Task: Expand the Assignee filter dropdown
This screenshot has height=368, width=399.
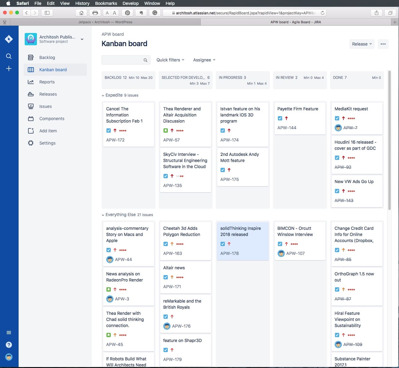Action: tap(204, 60)
